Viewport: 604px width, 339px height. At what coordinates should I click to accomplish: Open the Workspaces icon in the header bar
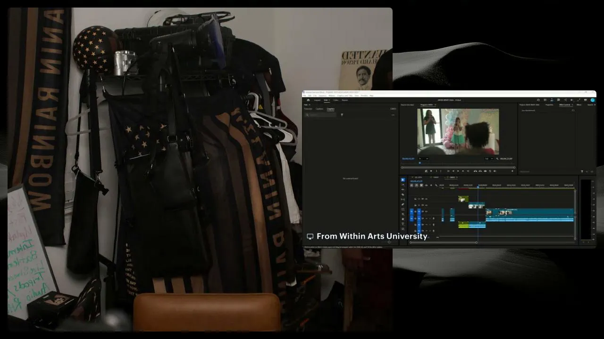(x=545, y=100)
